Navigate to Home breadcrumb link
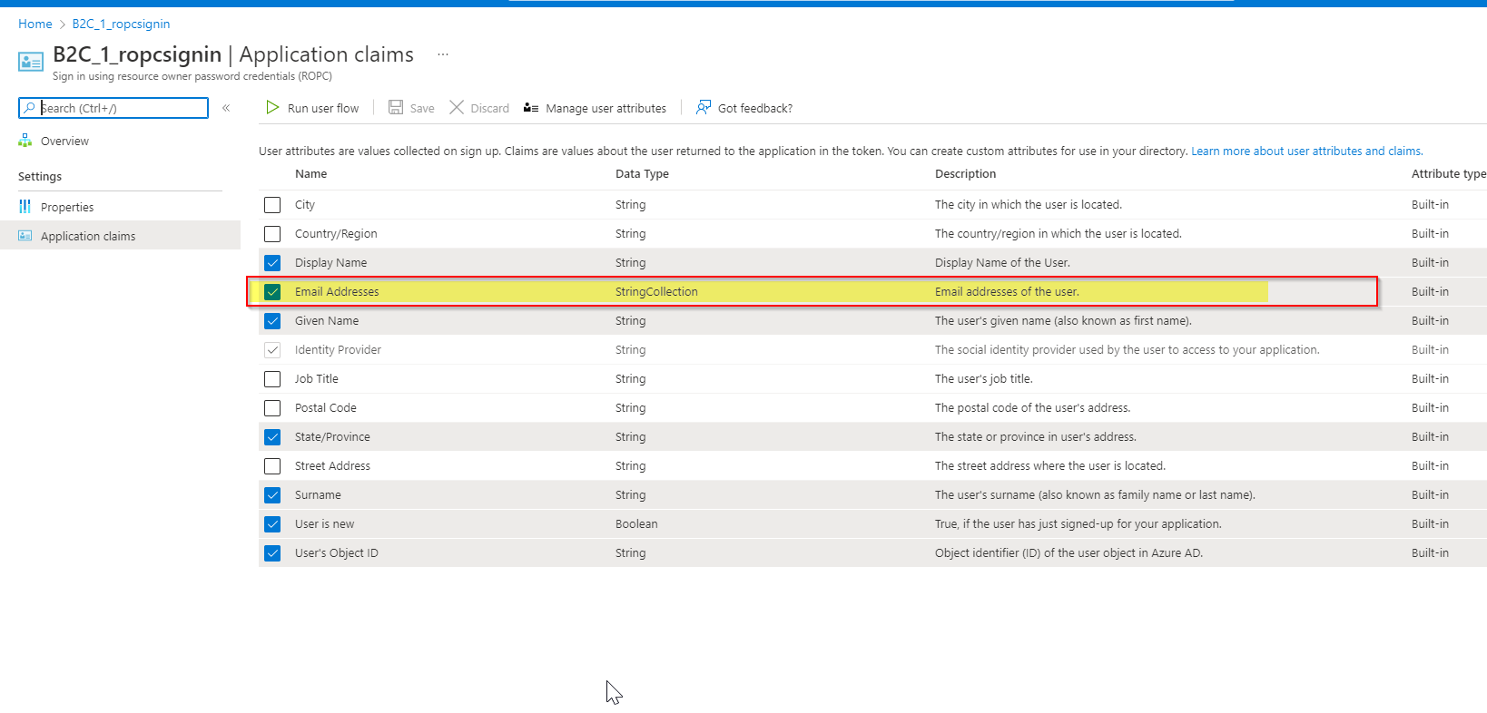The width and height of the screenshot is (1487, 713). coord(35,24)
